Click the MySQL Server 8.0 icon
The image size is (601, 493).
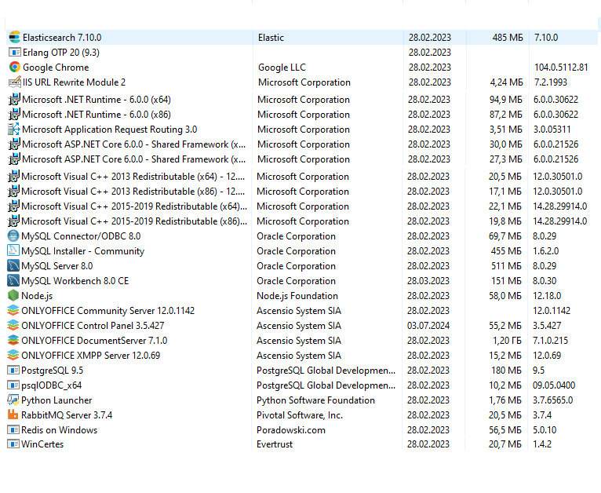(x=13, y=265)
